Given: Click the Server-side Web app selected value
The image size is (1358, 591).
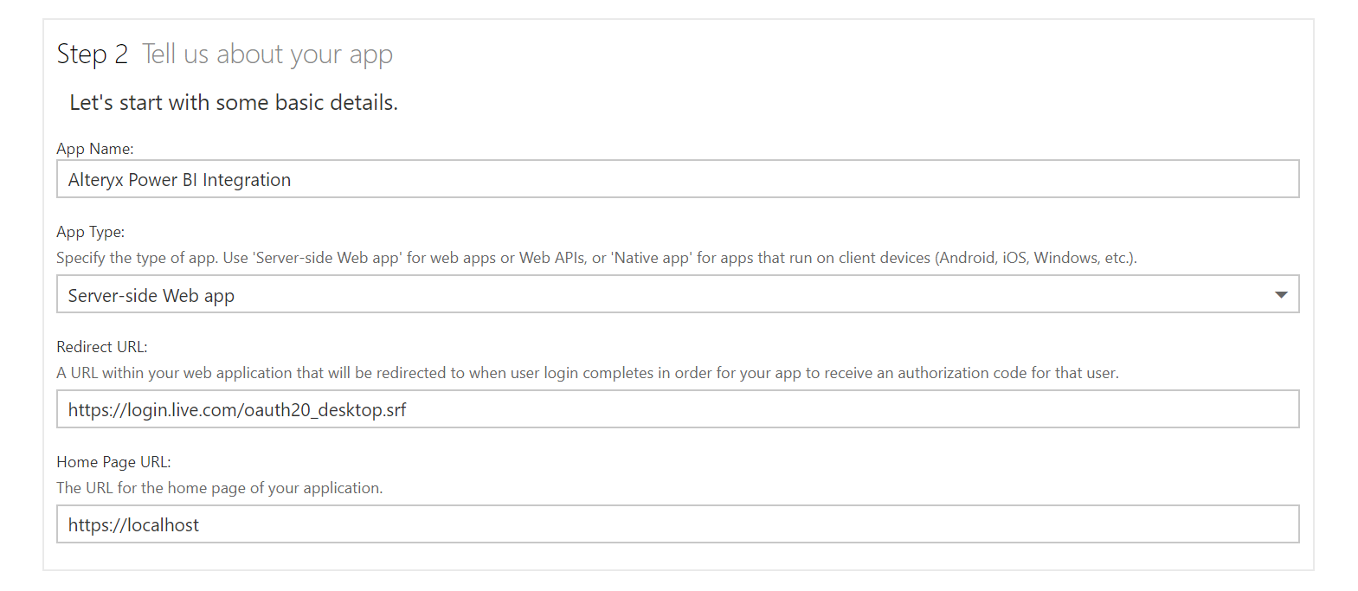Looking at the screenshot, I should point(151,295).
